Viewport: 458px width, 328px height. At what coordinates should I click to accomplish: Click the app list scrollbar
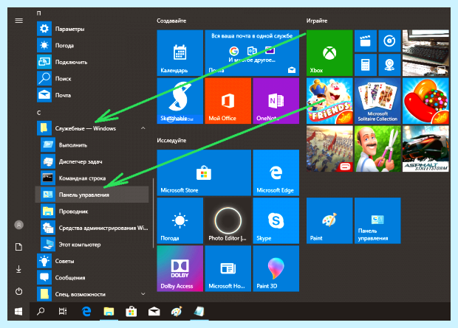tap(154, 214)
